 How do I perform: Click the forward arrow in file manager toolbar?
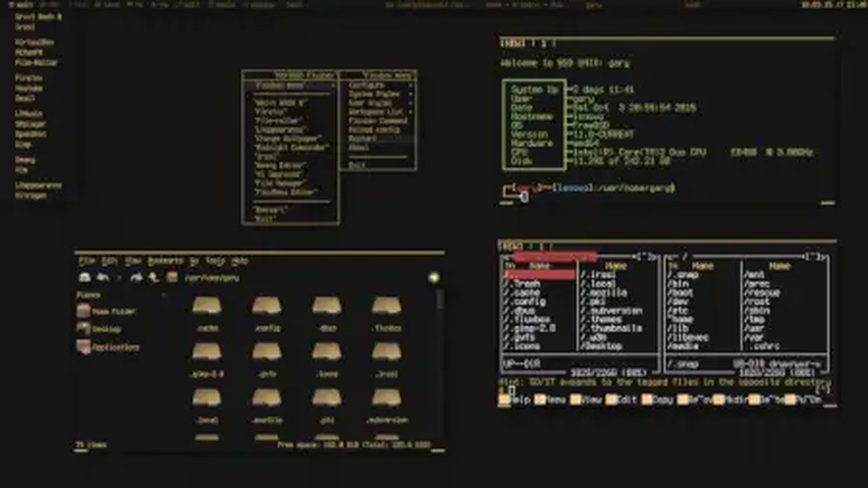(136, 277)
